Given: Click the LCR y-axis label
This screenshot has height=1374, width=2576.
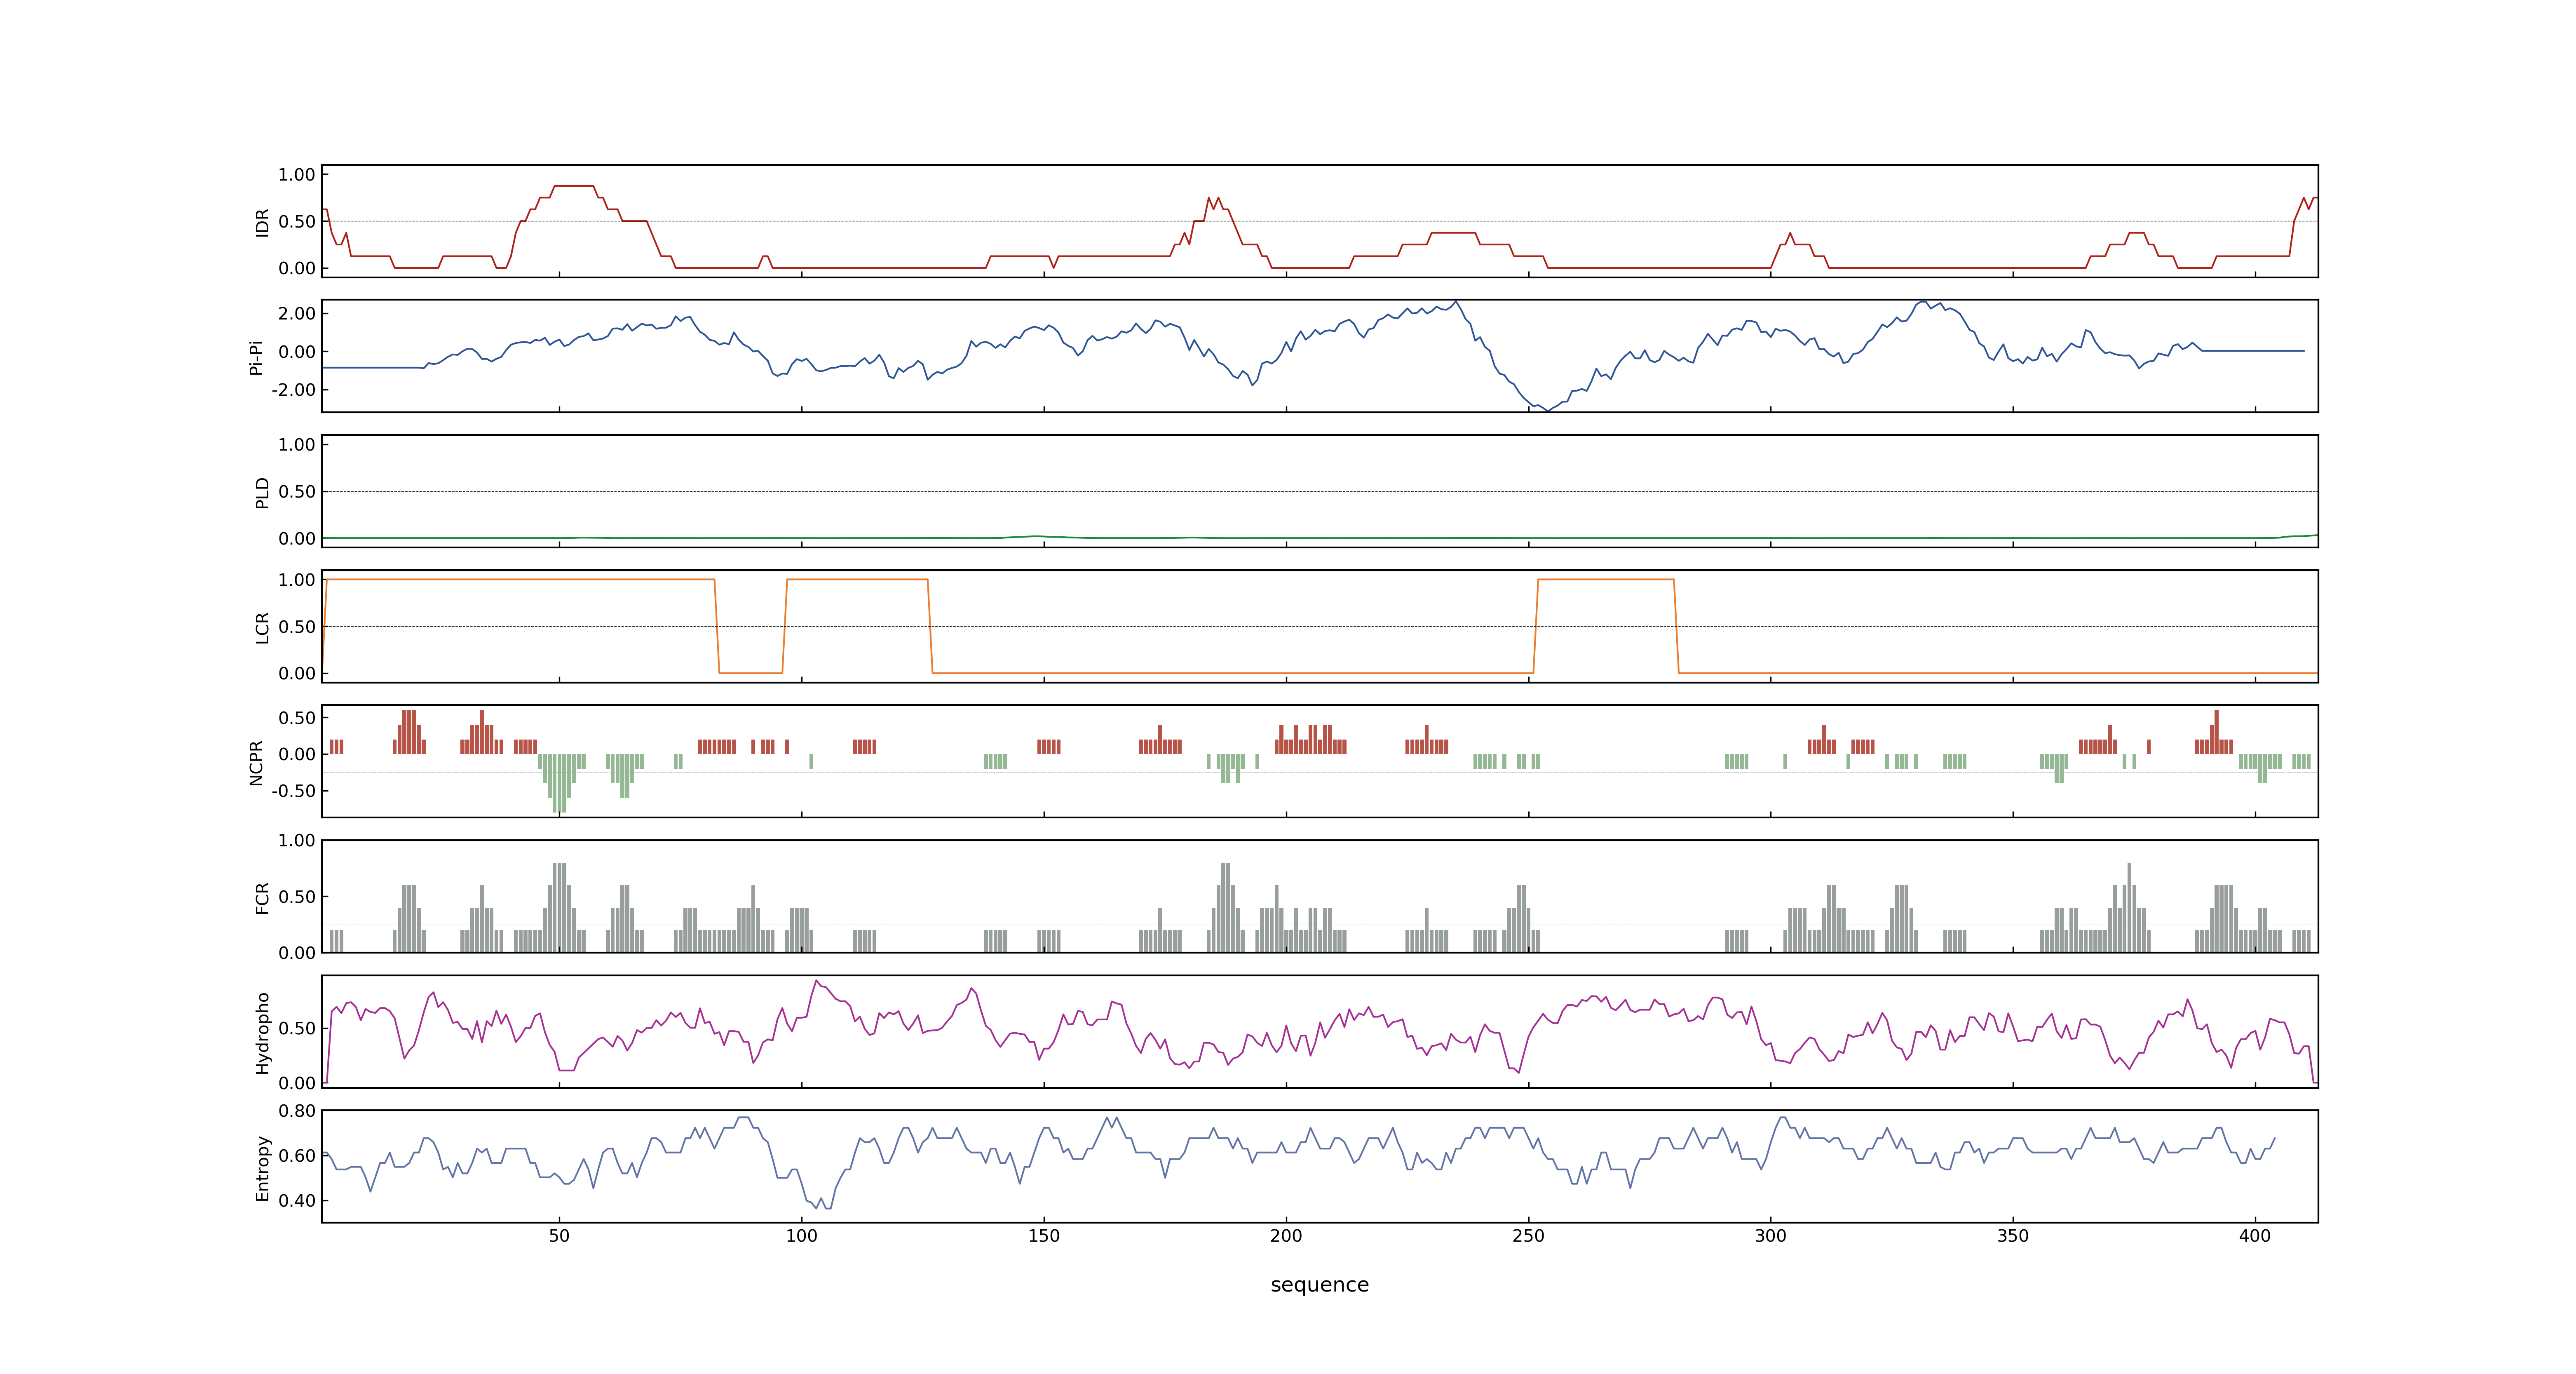Looking at the screenshot, I should (262, 627).
